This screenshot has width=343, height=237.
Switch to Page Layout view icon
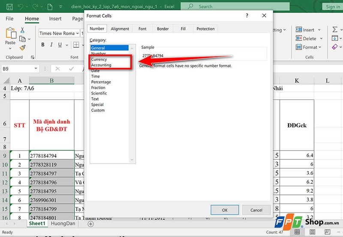[313, 232]
